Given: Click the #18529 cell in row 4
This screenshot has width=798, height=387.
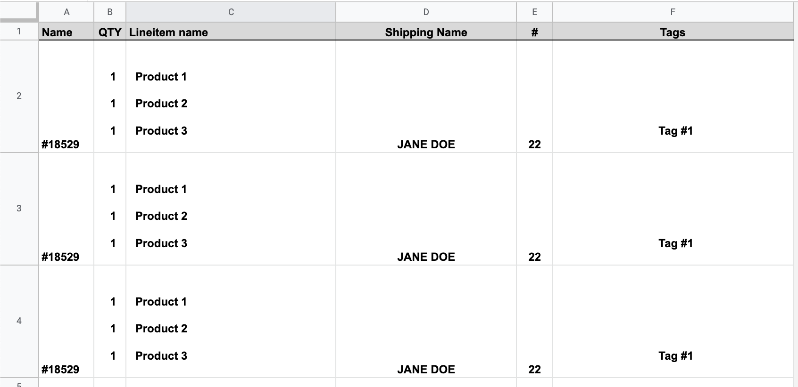Looking at the screenshot, I should point(61,369).
